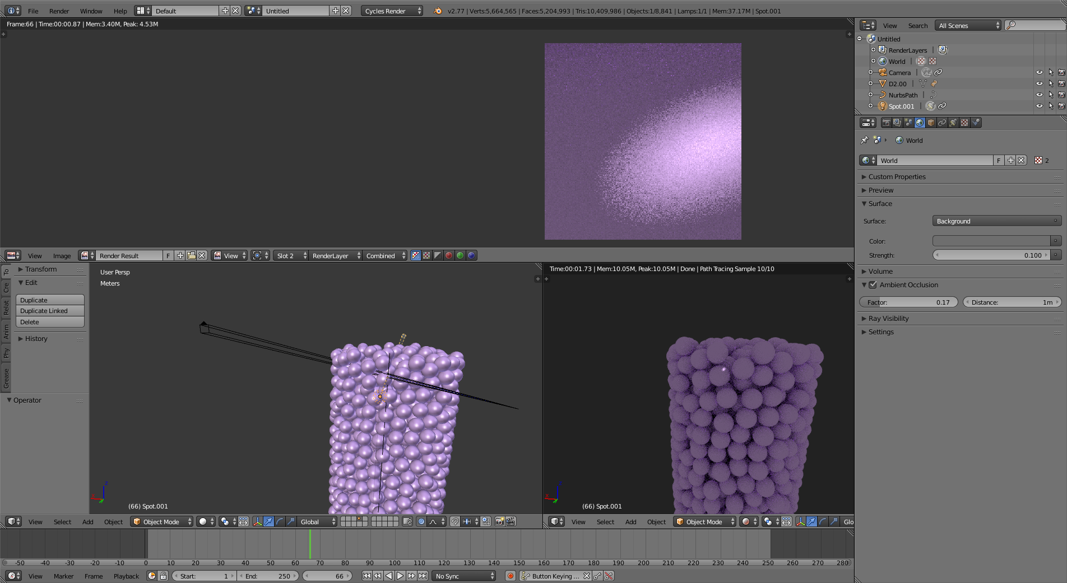Show the green channel in image editor
This screenshot has width=1067, height=583.
coord(460,255)
